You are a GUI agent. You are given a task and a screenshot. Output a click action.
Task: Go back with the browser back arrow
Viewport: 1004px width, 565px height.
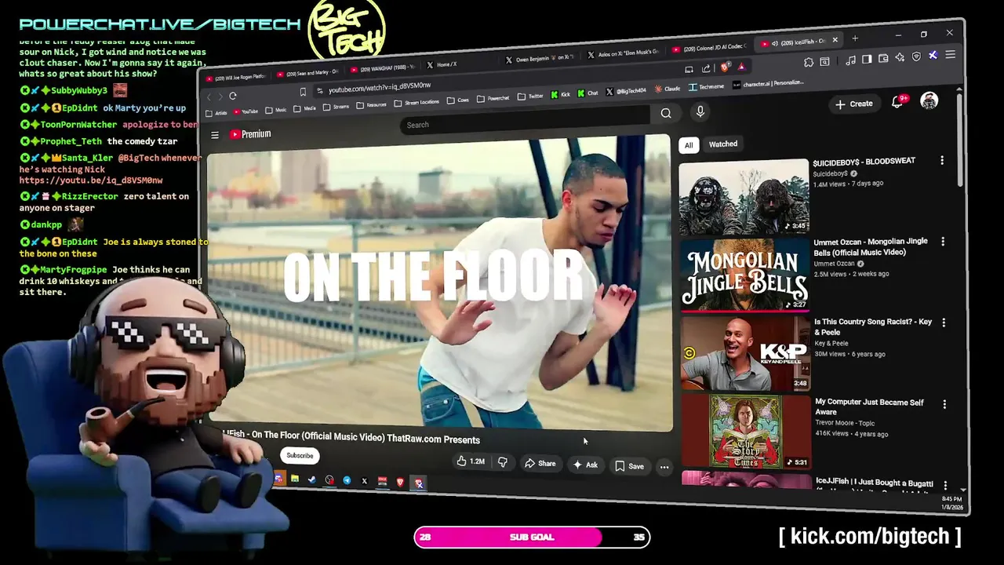coord(209,97)
